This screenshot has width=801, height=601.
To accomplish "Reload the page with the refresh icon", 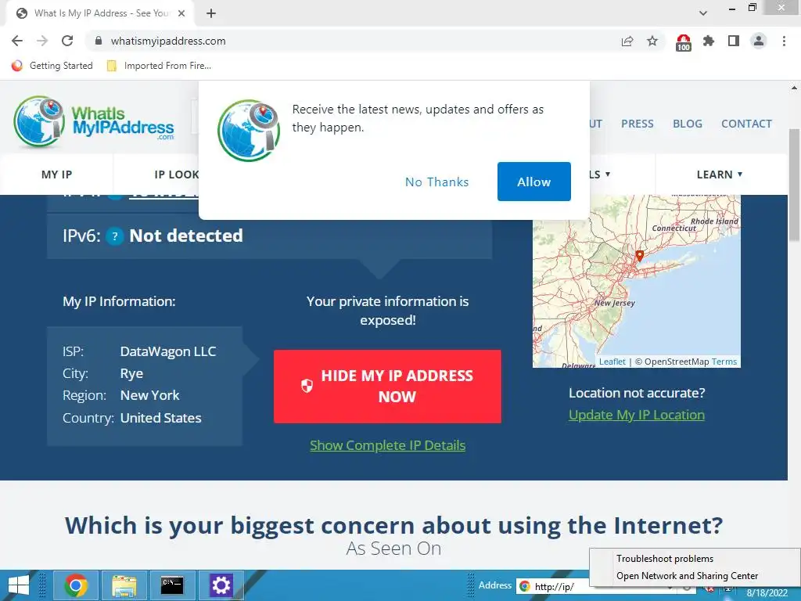I will click(x=67, y=41).
